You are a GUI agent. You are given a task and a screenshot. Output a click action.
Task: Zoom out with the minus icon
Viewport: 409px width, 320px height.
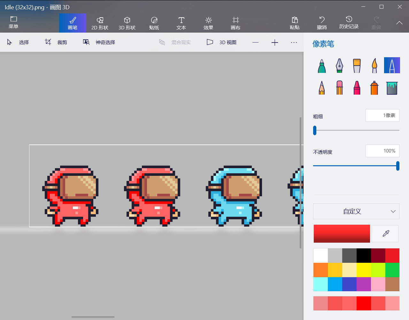pyautogui.click(x=255, y=43)
